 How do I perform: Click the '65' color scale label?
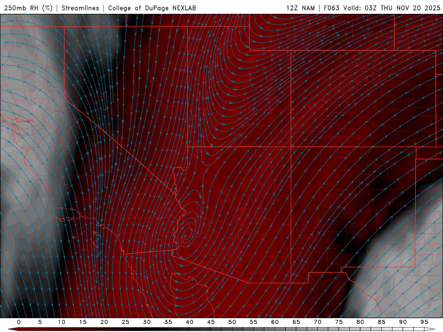[x=296, y=322]
